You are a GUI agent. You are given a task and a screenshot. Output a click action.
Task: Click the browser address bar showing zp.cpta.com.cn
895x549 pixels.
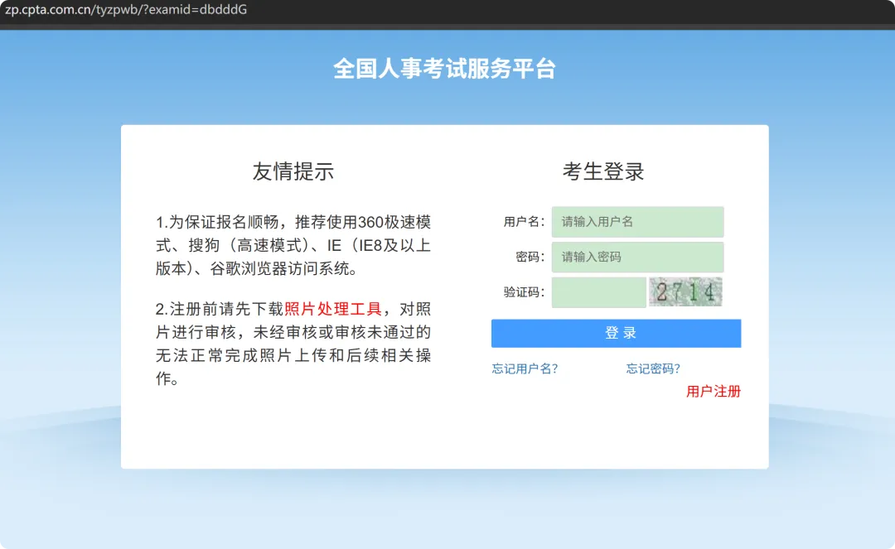(x=124, y=11)
